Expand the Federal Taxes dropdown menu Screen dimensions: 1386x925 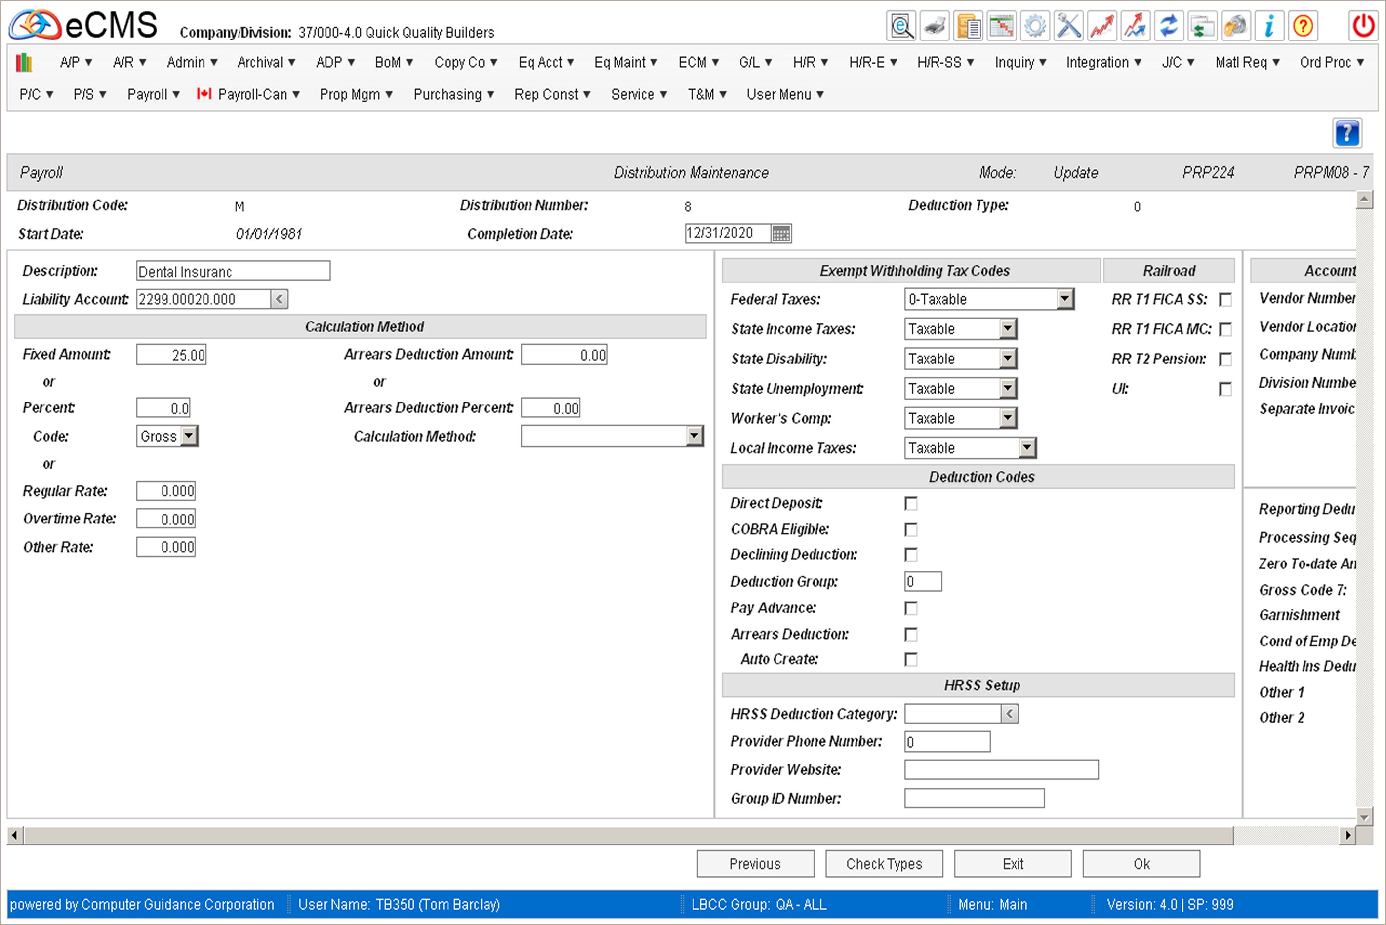[1062, 298]
